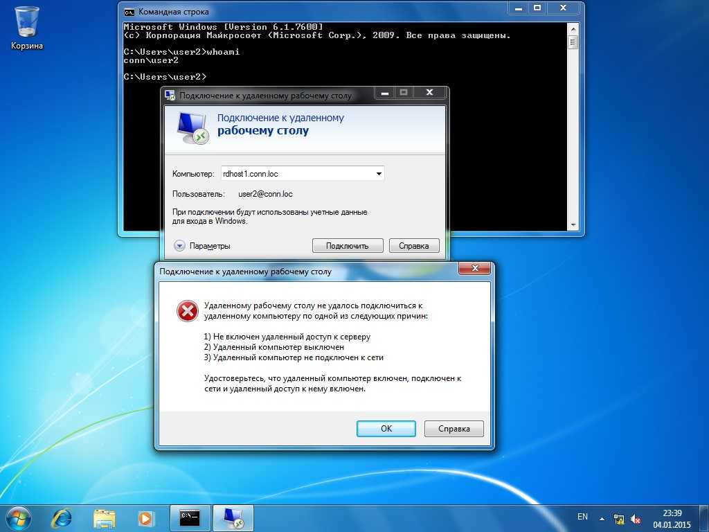
Task: Click the user2@conn.loc username text
Action: pyautogui.click(x=265, y=194)
